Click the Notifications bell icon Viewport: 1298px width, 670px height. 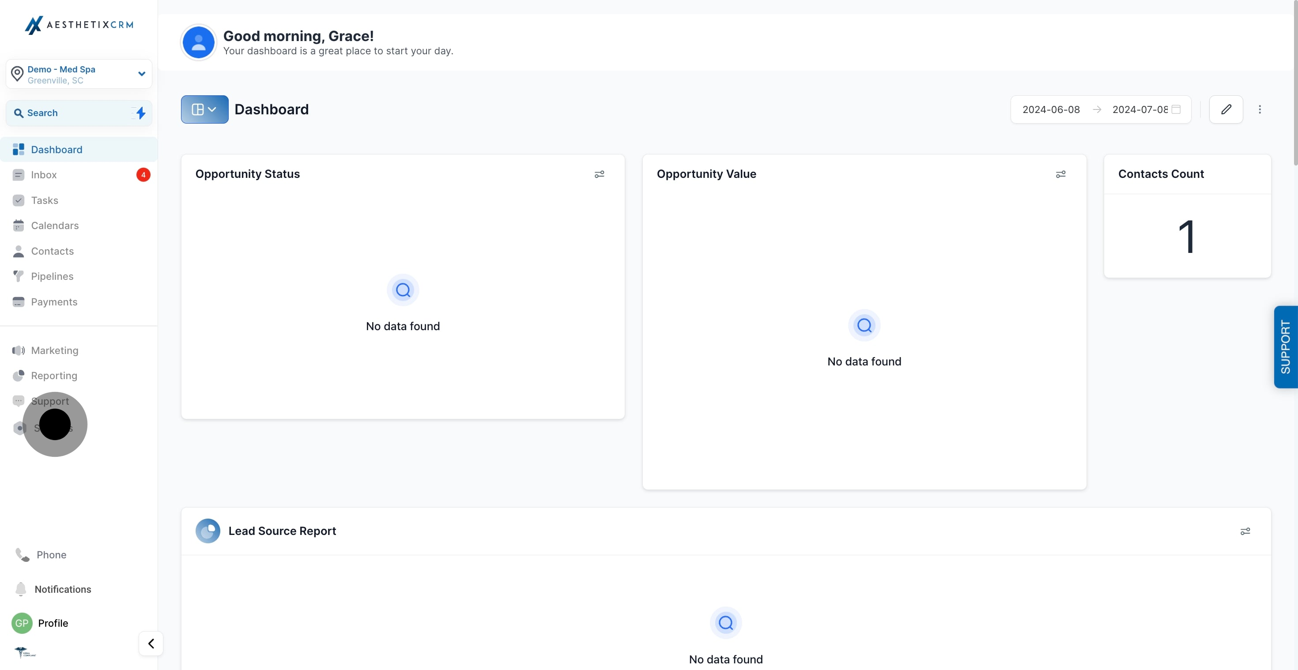click(x=21, y=589)
